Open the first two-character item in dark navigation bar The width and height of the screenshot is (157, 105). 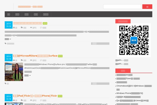click(x=9, y=14)
